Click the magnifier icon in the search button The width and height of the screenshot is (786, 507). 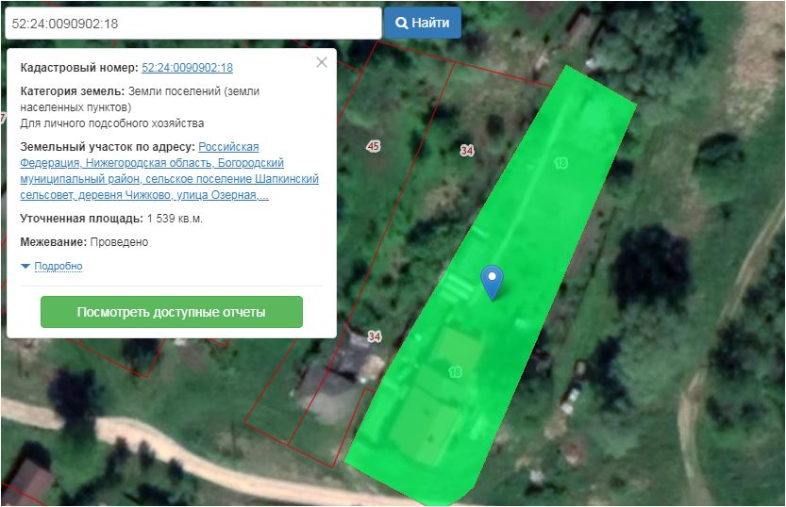(402, 23)
